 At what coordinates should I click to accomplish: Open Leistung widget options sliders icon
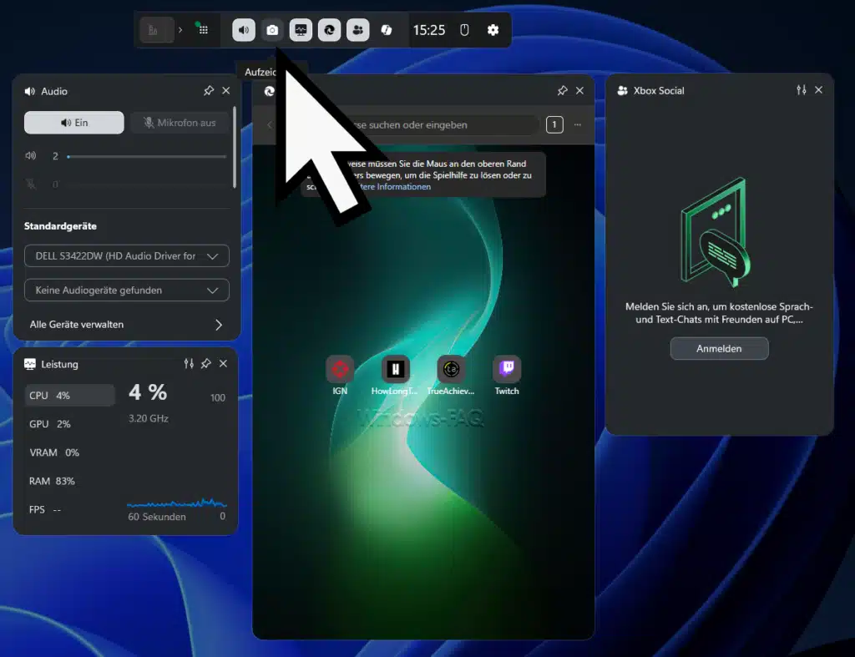tap(189, 364)
